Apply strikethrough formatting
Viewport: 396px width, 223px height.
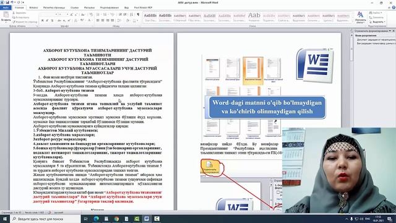[x=59, y=20]
